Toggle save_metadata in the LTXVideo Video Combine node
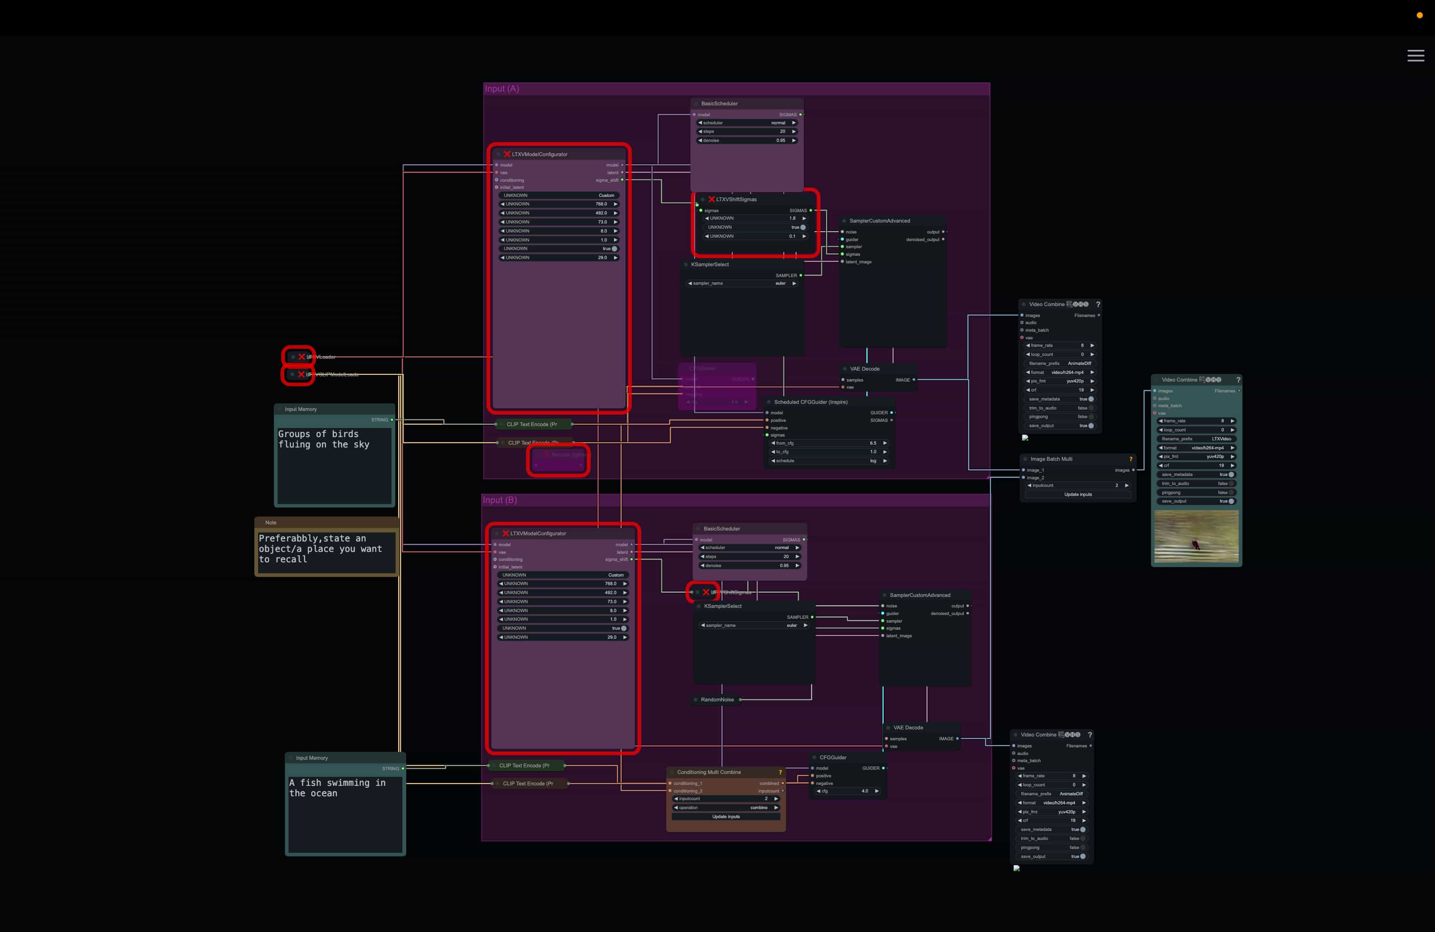This screenshot has height=932, width=1435. (1231, 475)
